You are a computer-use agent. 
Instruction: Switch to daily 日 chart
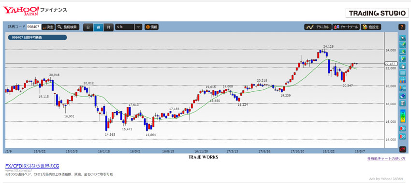click(88, 27)
